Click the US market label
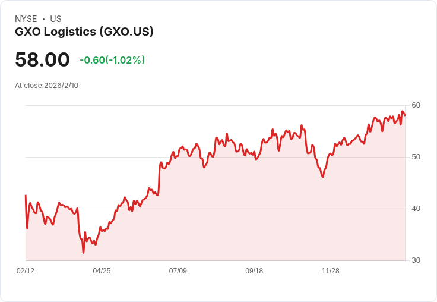This screenshot has height=302, width=437. (56, 19)
